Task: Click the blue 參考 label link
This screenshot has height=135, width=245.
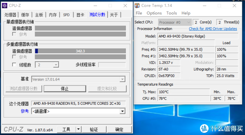Action: pyautogui.click(x=24, y=111)
